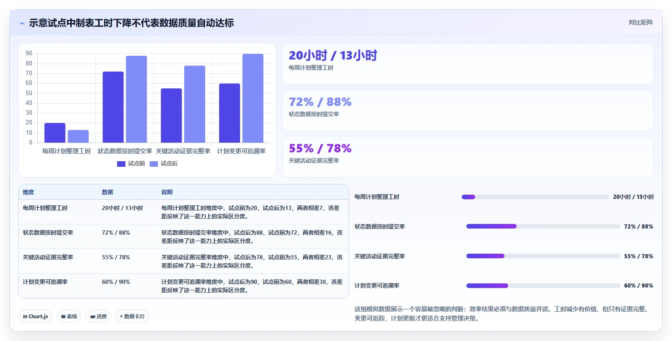Click the 试点前 bar for 每周计划整理工时
Viewport: 672px width, 341px height.
55,133
